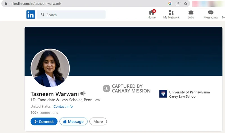225x133 pixels.
Task: Click the Google icon in address bar
Action: 170,3
